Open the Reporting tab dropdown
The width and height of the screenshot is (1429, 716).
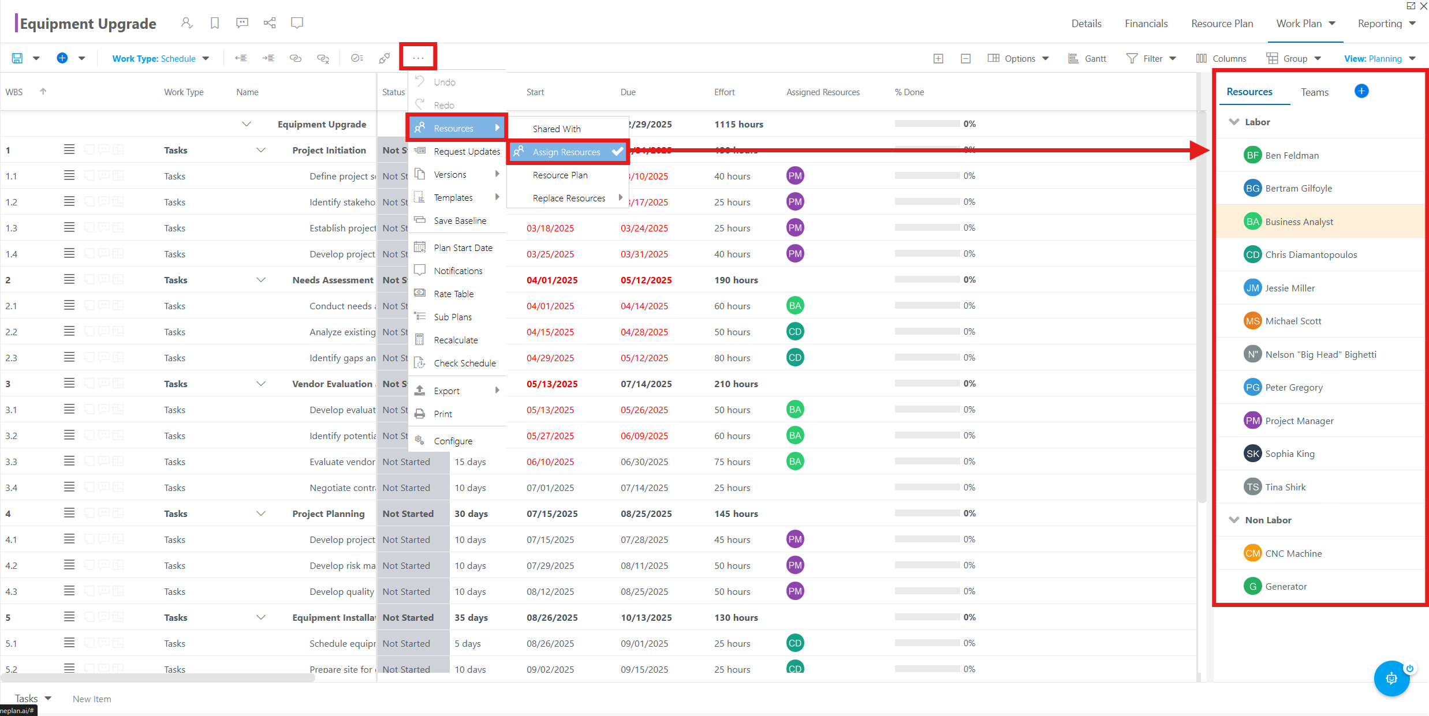(x=1386, y=24)
